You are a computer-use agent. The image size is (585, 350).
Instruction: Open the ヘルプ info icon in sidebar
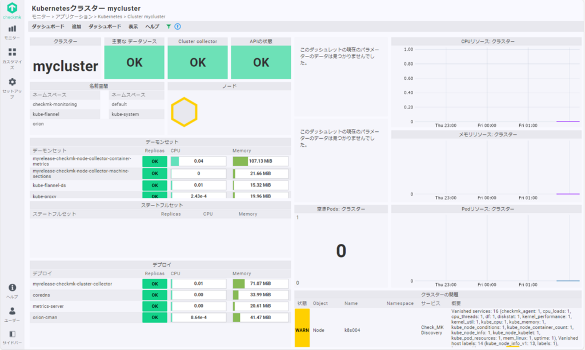point(13,287)
